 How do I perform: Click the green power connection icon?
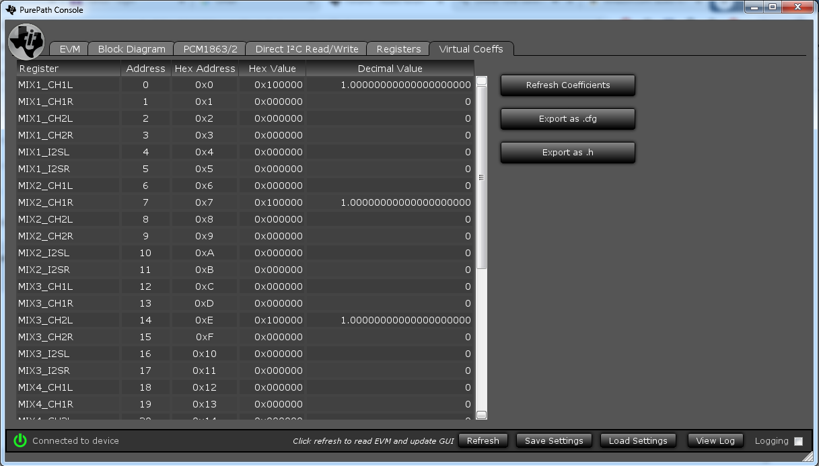click(x=20, y=440)
